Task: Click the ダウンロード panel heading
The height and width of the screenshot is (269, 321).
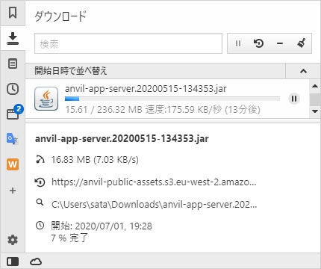Action: coord(60,16)
